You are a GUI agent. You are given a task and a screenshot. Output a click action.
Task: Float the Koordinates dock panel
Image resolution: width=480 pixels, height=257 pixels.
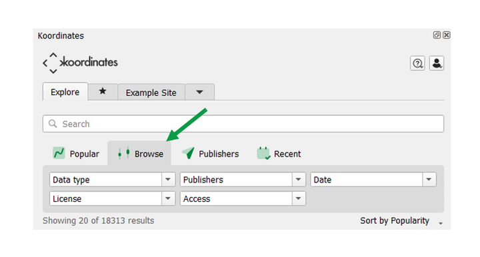437,35
